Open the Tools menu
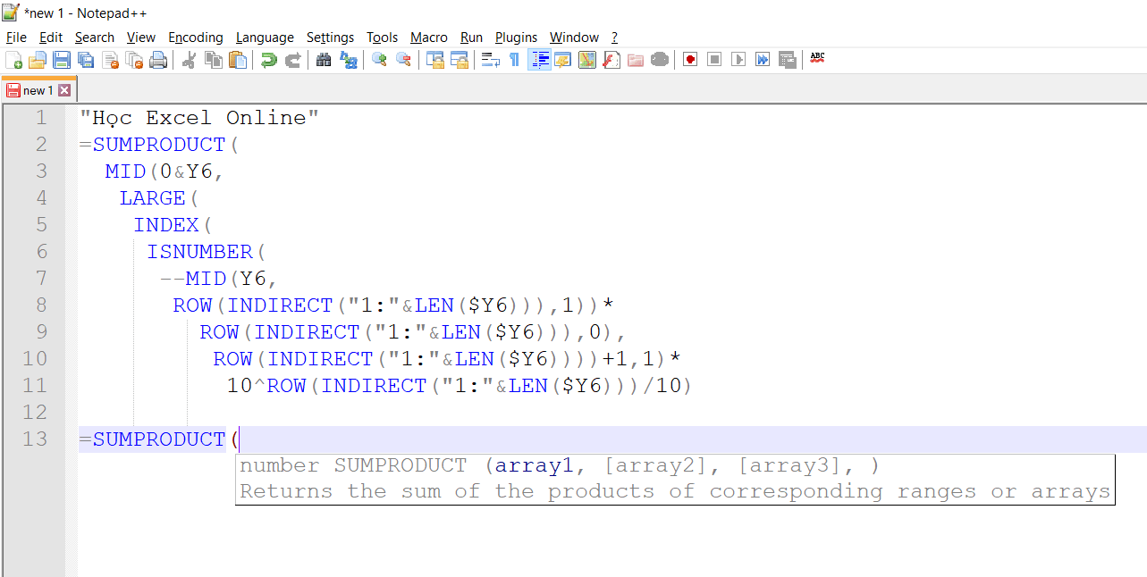Screen dimensions: 1147x577 (x=383, y=38)
